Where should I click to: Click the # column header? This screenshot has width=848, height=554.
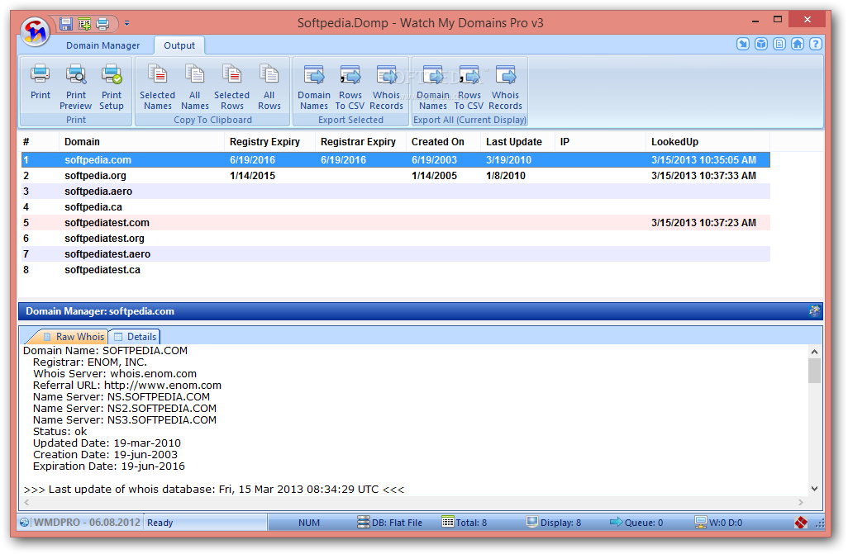(40, 142)
